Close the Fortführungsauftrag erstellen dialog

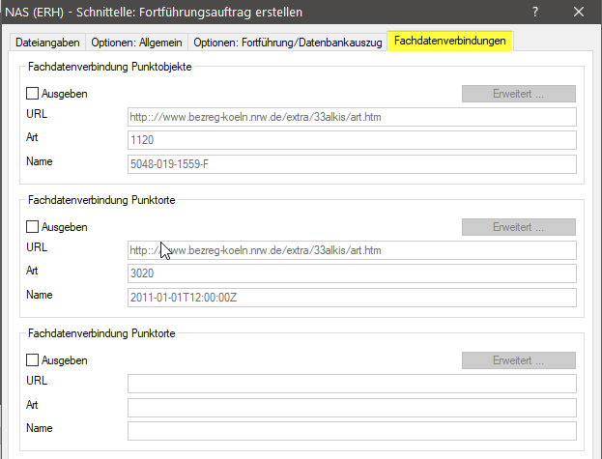[579, 13]
